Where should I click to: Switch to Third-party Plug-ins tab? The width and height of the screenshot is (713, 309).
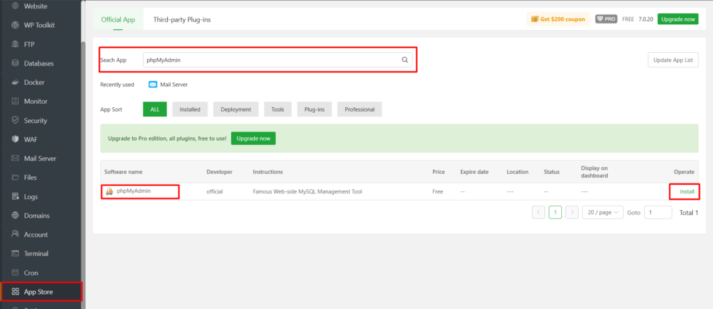[182, 19]
